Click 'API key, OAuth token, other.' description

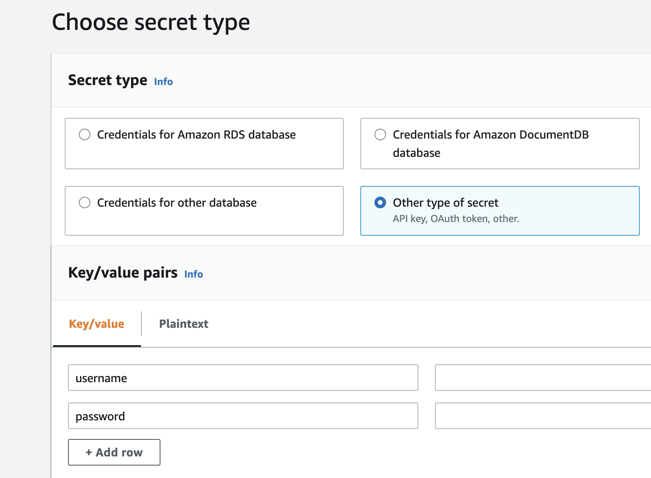click(456, 219)
